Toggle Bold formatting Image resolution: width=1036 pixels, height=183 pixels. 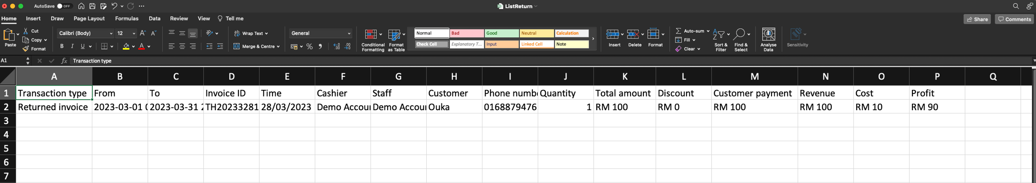(x=62, y=46)
